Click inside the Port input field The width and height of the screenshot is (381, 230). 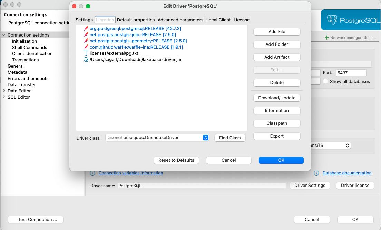(351, 72)
